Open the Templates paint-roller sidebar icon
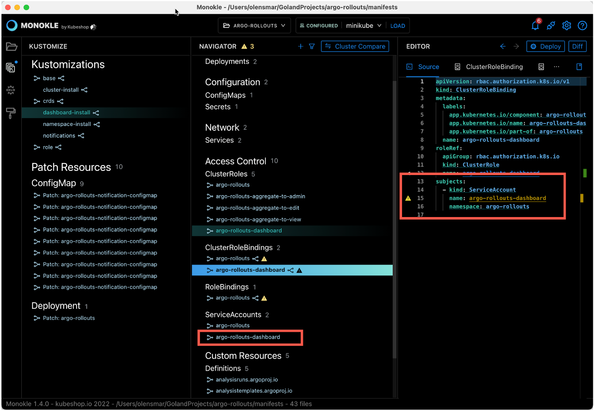 pos(11,113)
